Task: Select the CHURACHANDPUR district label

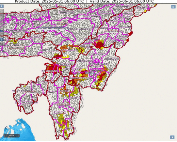Action: pos(81,78)
